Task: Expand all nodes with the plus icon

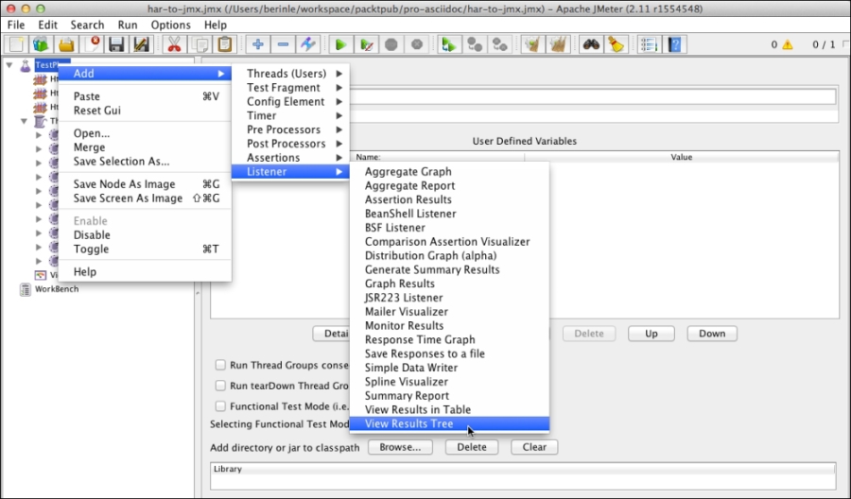Action: click(x=258, y=44)
